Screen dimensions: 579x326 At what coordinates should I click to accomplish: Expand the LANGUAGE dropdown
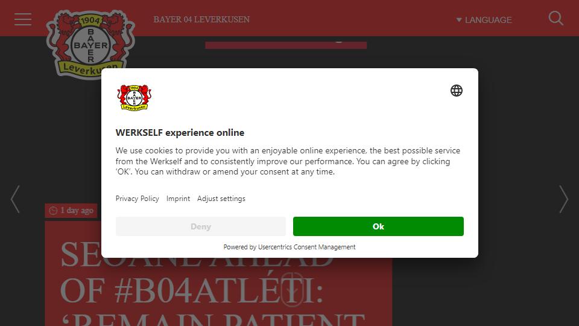point(484,20)
